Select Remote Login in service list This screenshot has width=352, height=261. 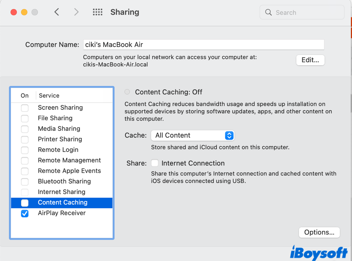[x=58, y=150]
